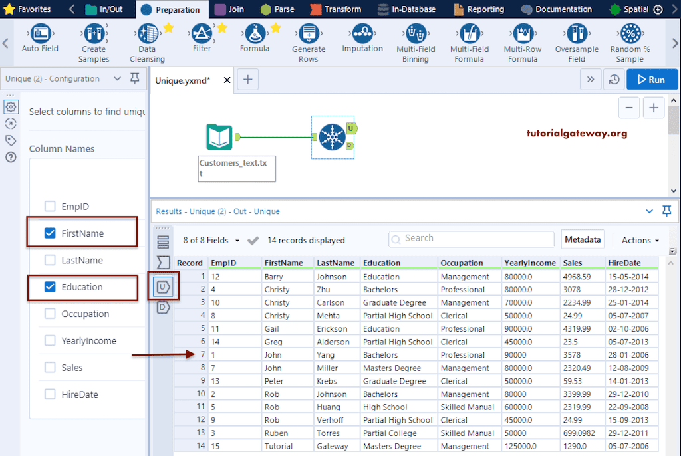Tick the YearlyIncome column checkbox

pos(50,340)
